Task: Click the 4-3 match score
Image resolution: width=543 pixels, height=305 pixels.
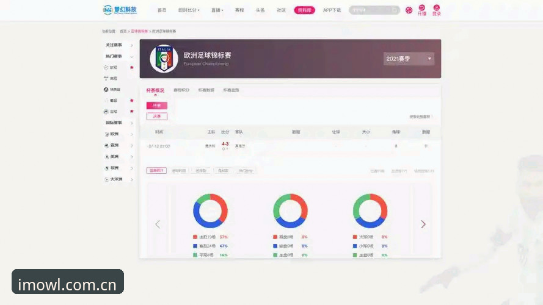Action: point(225,144)
